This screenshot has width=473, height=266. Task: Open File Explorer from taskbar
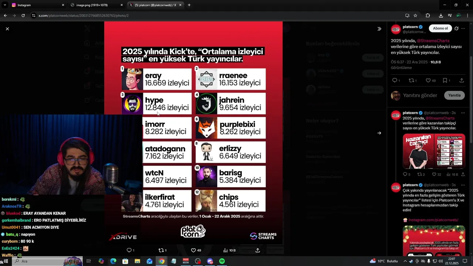coord(137,261)
